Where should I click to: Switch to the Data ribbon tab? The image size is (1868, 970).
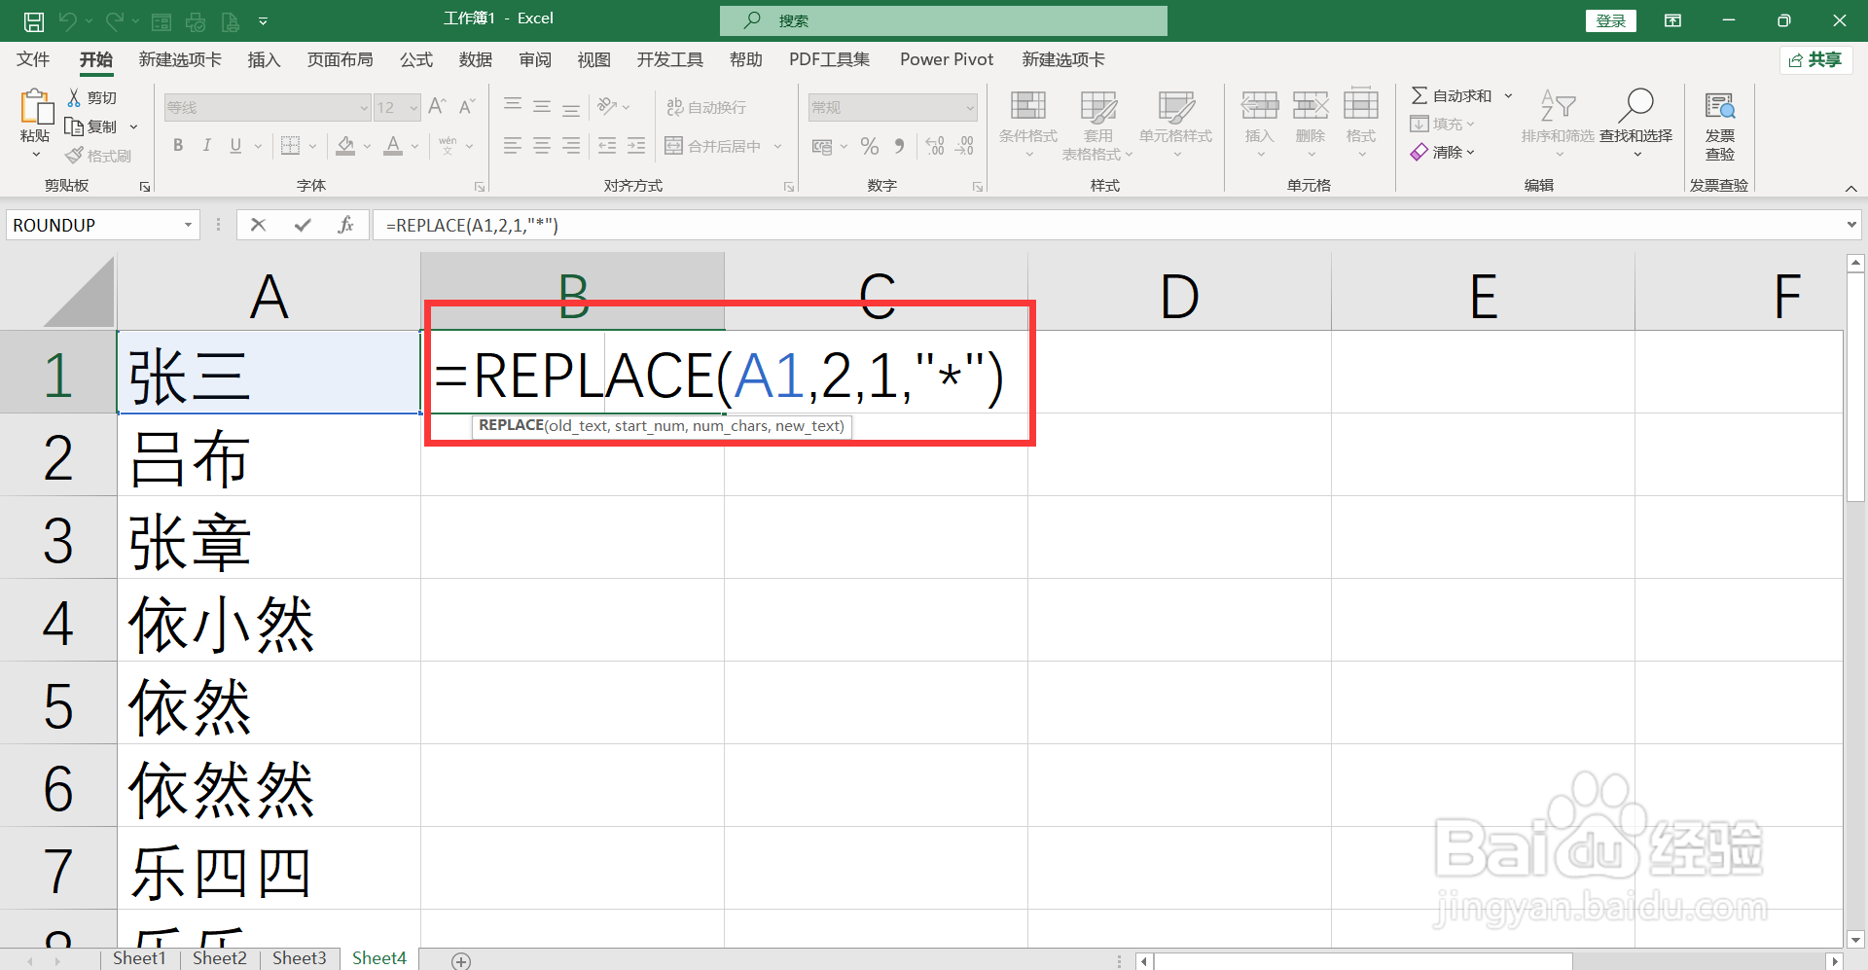click(475, 59)
